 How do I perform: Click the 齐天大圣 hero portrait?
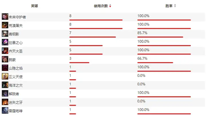[x=5, y=51]
